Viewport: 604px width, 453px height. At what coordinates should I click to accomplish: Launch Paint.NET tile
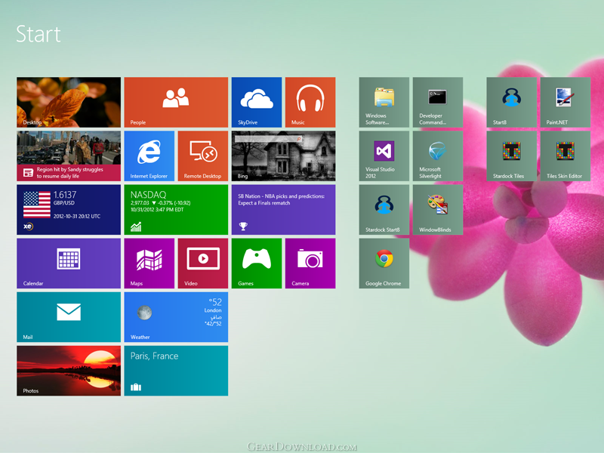(x=565, y=102)
